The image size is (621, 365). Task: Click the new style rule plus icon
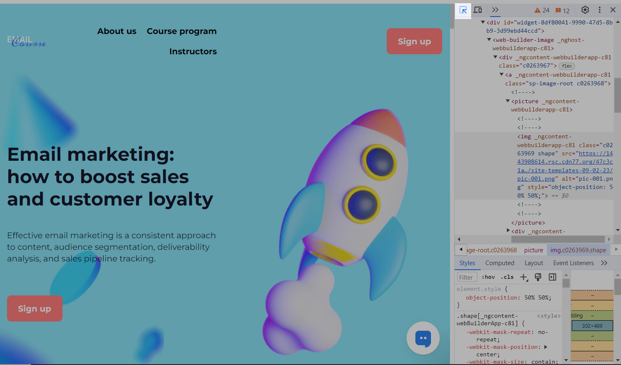524,277
